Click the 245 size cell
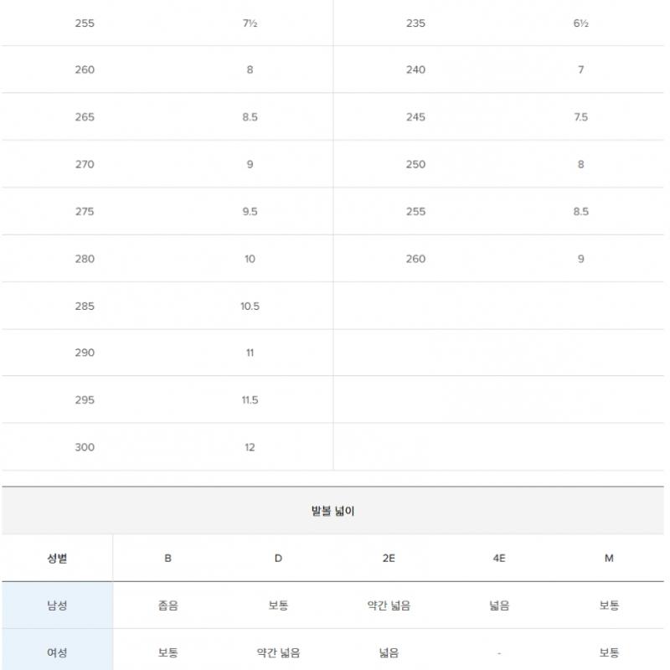The image size is (670, 670). click(415, 117)
